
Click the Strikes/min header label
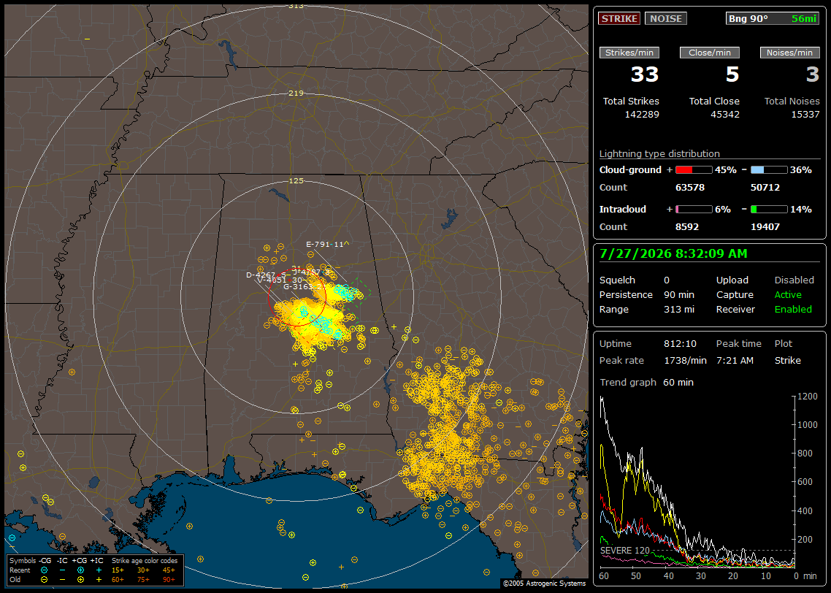tap(629, 53)
